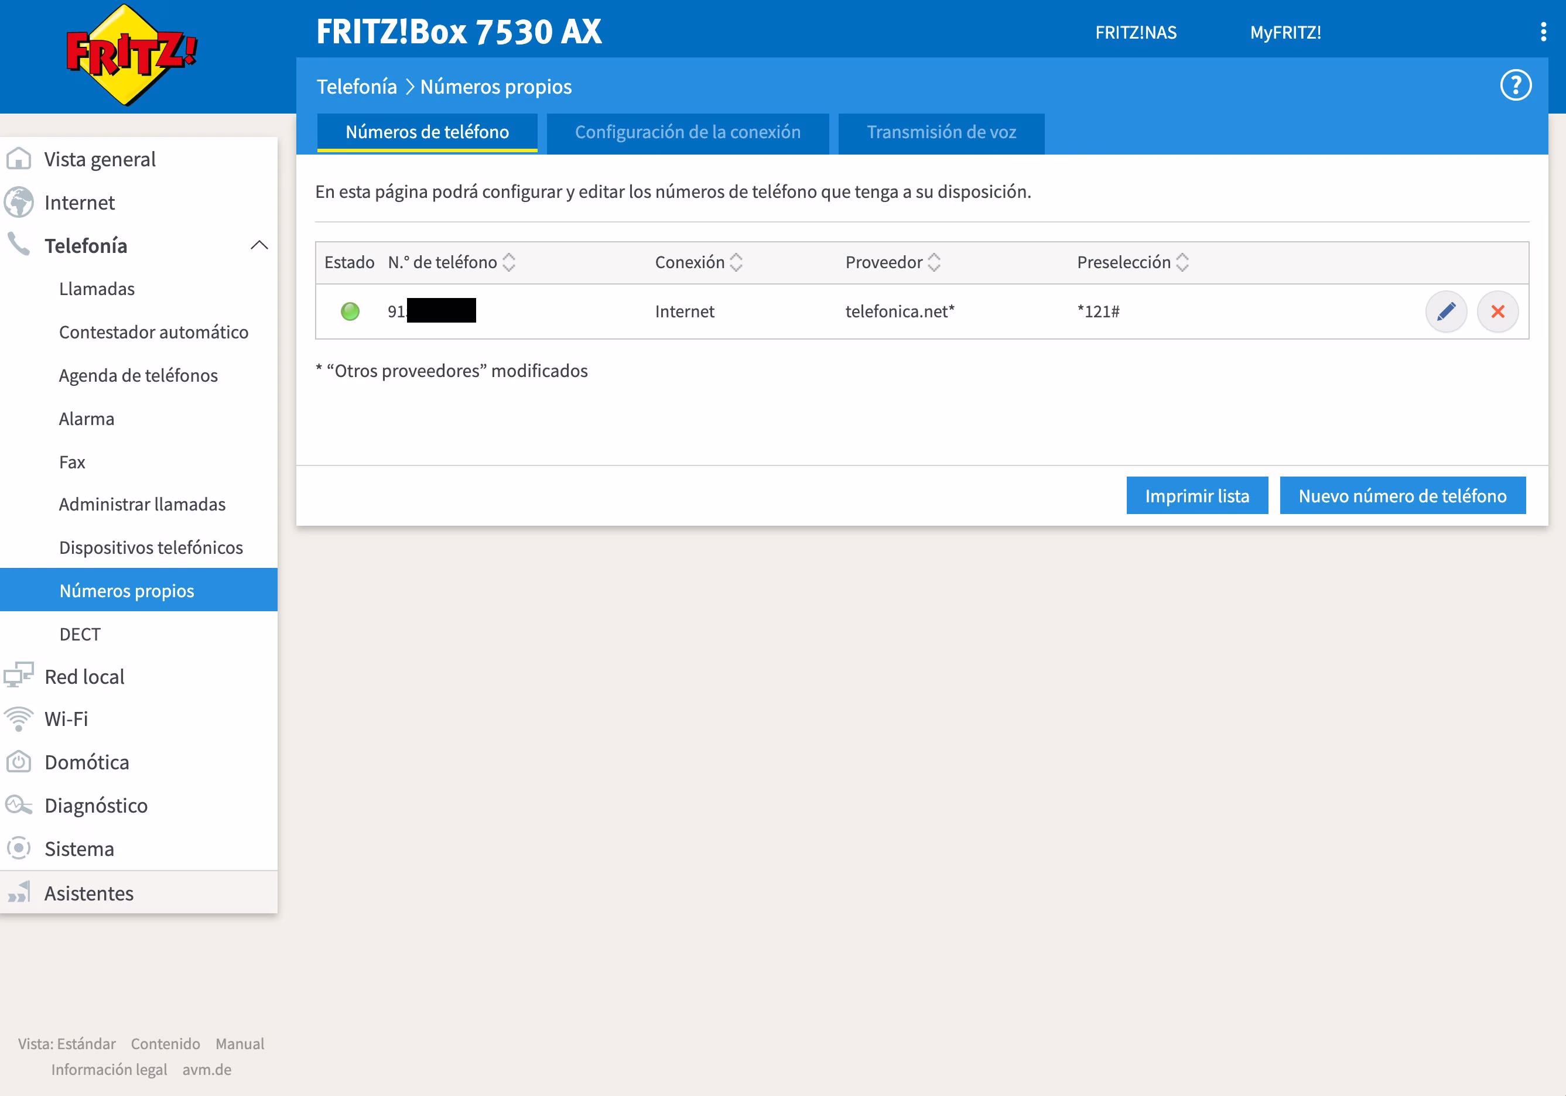Click the Imprimir lista button
Image resolution: width=1566 pixels, height=1096 pixels.
pos(1196,496)
